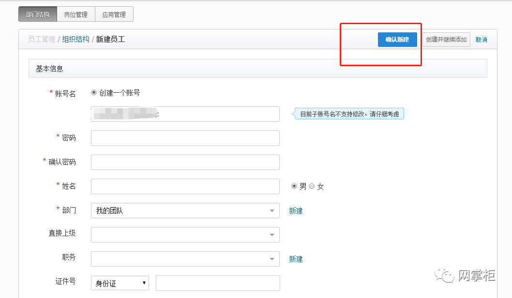
Task: Click 新建 link next to 职务
Action: (296, 259)
